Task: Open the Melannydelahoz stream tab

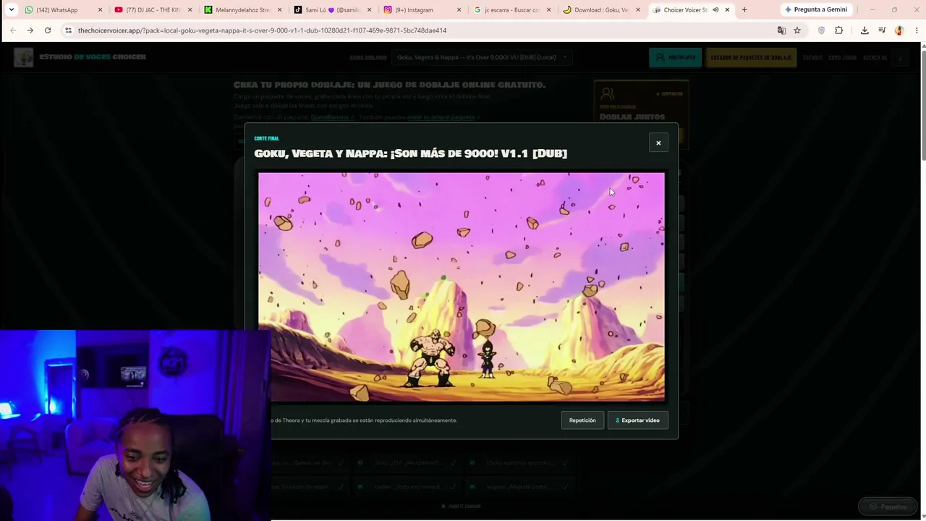Action: 242,10
